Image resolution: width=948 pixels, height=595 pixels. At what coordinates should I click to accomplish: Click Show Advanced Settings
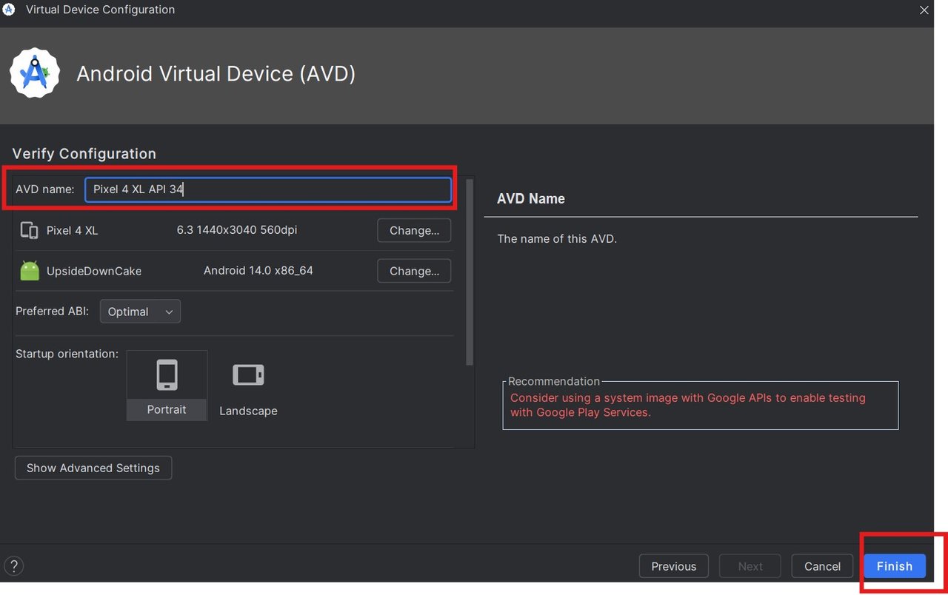[93, 468]
